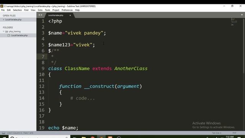
Task: Click the $name123 variable on line 5
Action: 59,45
